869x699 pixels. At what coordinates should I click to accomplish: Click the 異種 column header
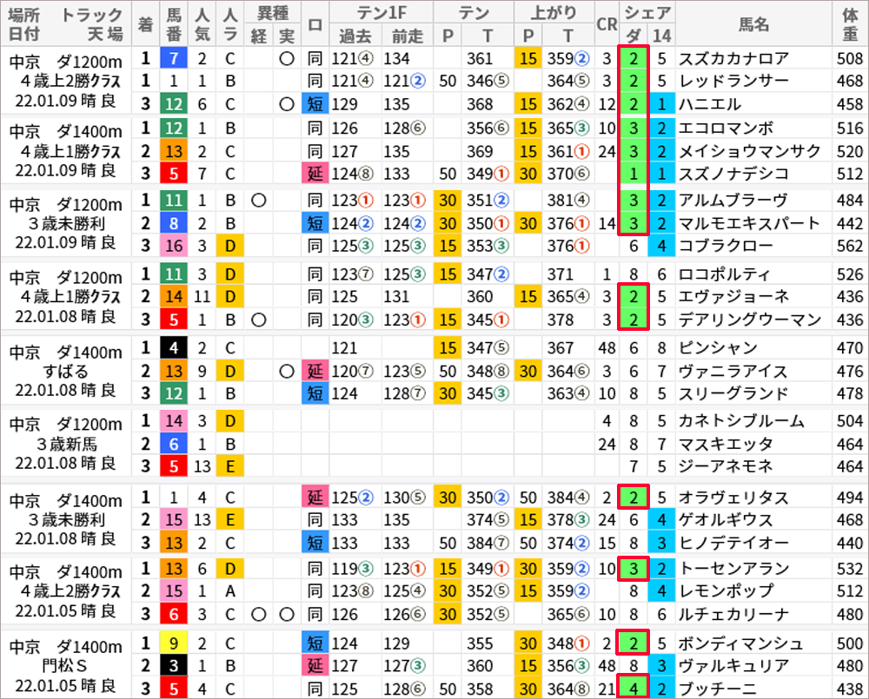(273, 13)
